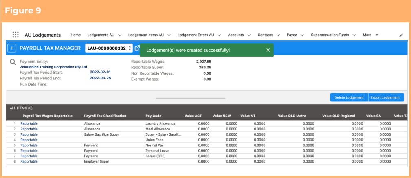Click the plus icon beside Payroll Tax Manager
The image size is (411, 178).
[x=11, y=48]
